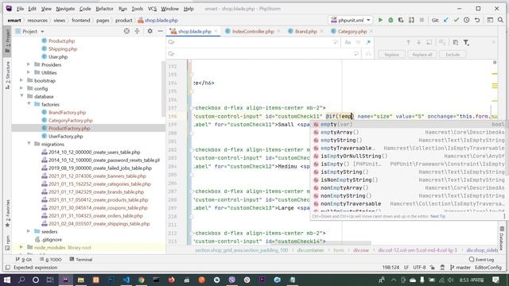Image resolution: width=509 pixels, height=286 pixels.
Task: Open the Terminal tool window
Action: [81, 260]
